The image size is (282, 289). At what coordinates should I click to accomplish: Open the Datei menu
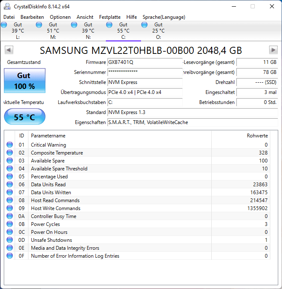click(9, 17)
